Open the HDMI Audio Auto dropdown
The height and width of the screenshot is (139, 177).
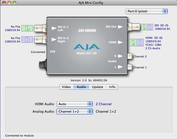coord(75,104)
